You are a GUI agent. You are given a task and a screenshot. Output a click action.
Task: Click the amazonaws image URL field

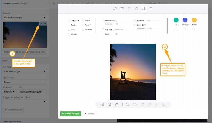tap(25, 52)
